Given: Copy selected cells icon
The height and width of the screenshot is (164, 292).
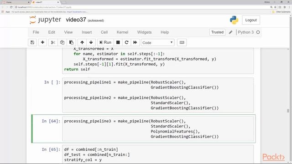Looking at the screenshot, I should pos(62,42).
